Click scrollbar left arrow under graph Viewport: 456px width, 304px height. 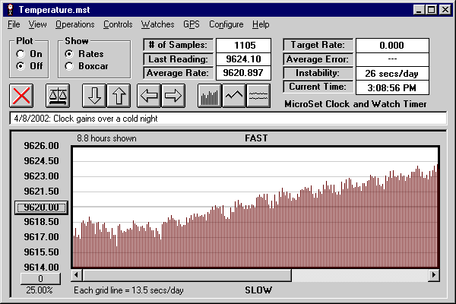tap(77, 275)
